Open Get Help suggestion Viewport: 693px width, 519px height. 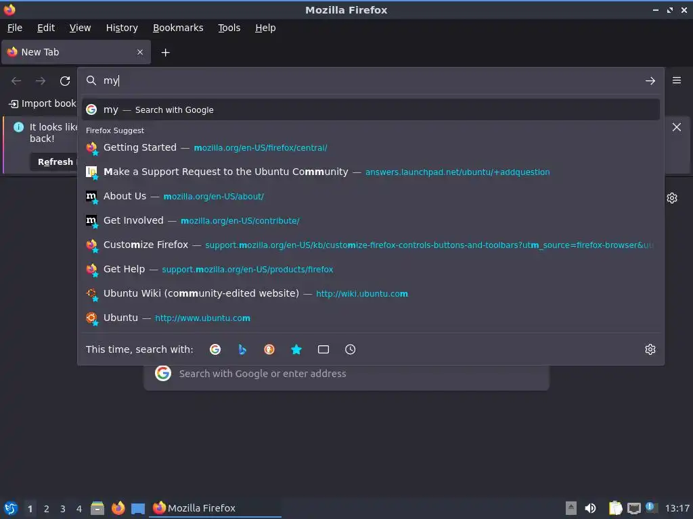tap(370, 269)
